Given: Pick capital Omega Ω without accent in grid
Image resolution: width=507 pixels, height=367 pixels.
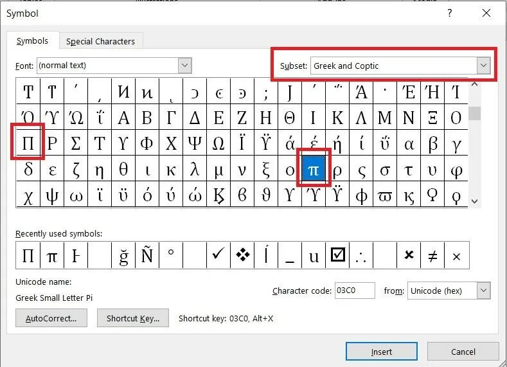Looking at the screenshot, I should coord(218,143).
